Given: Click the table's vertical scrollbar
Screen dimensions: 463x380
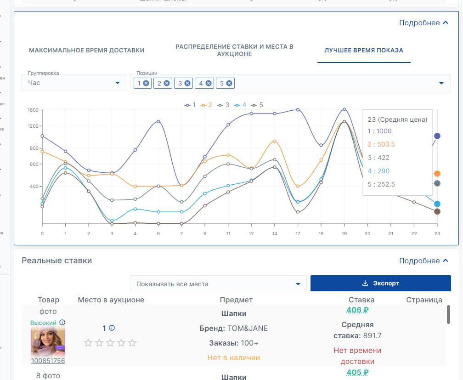Looking at the screenshot, I should point(448,315).
